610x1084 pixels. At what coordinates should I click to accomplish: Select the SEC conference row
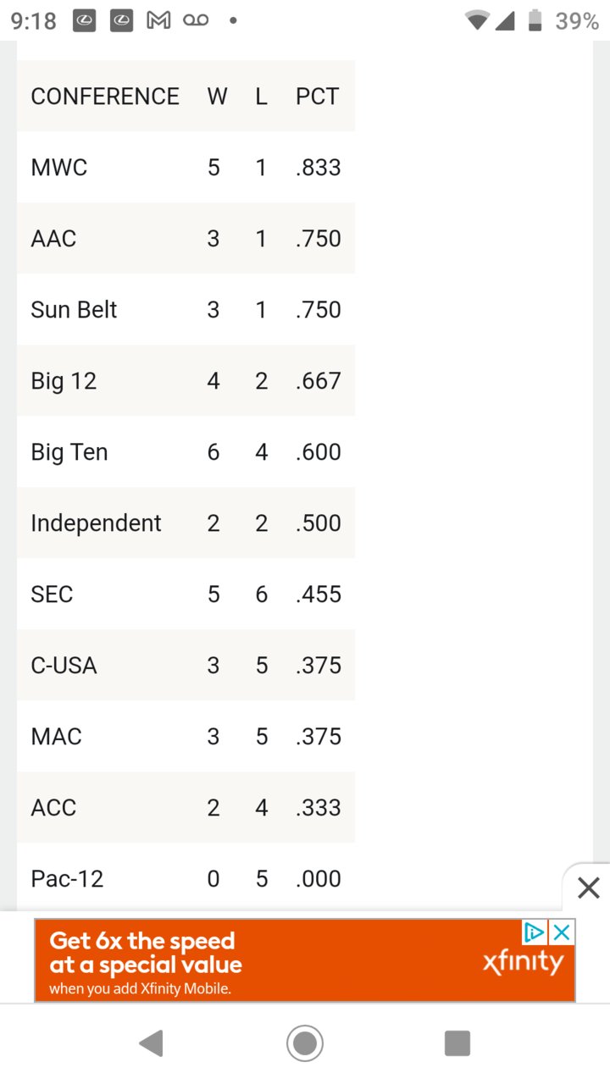pyautogui.click(x=186, y=594)
